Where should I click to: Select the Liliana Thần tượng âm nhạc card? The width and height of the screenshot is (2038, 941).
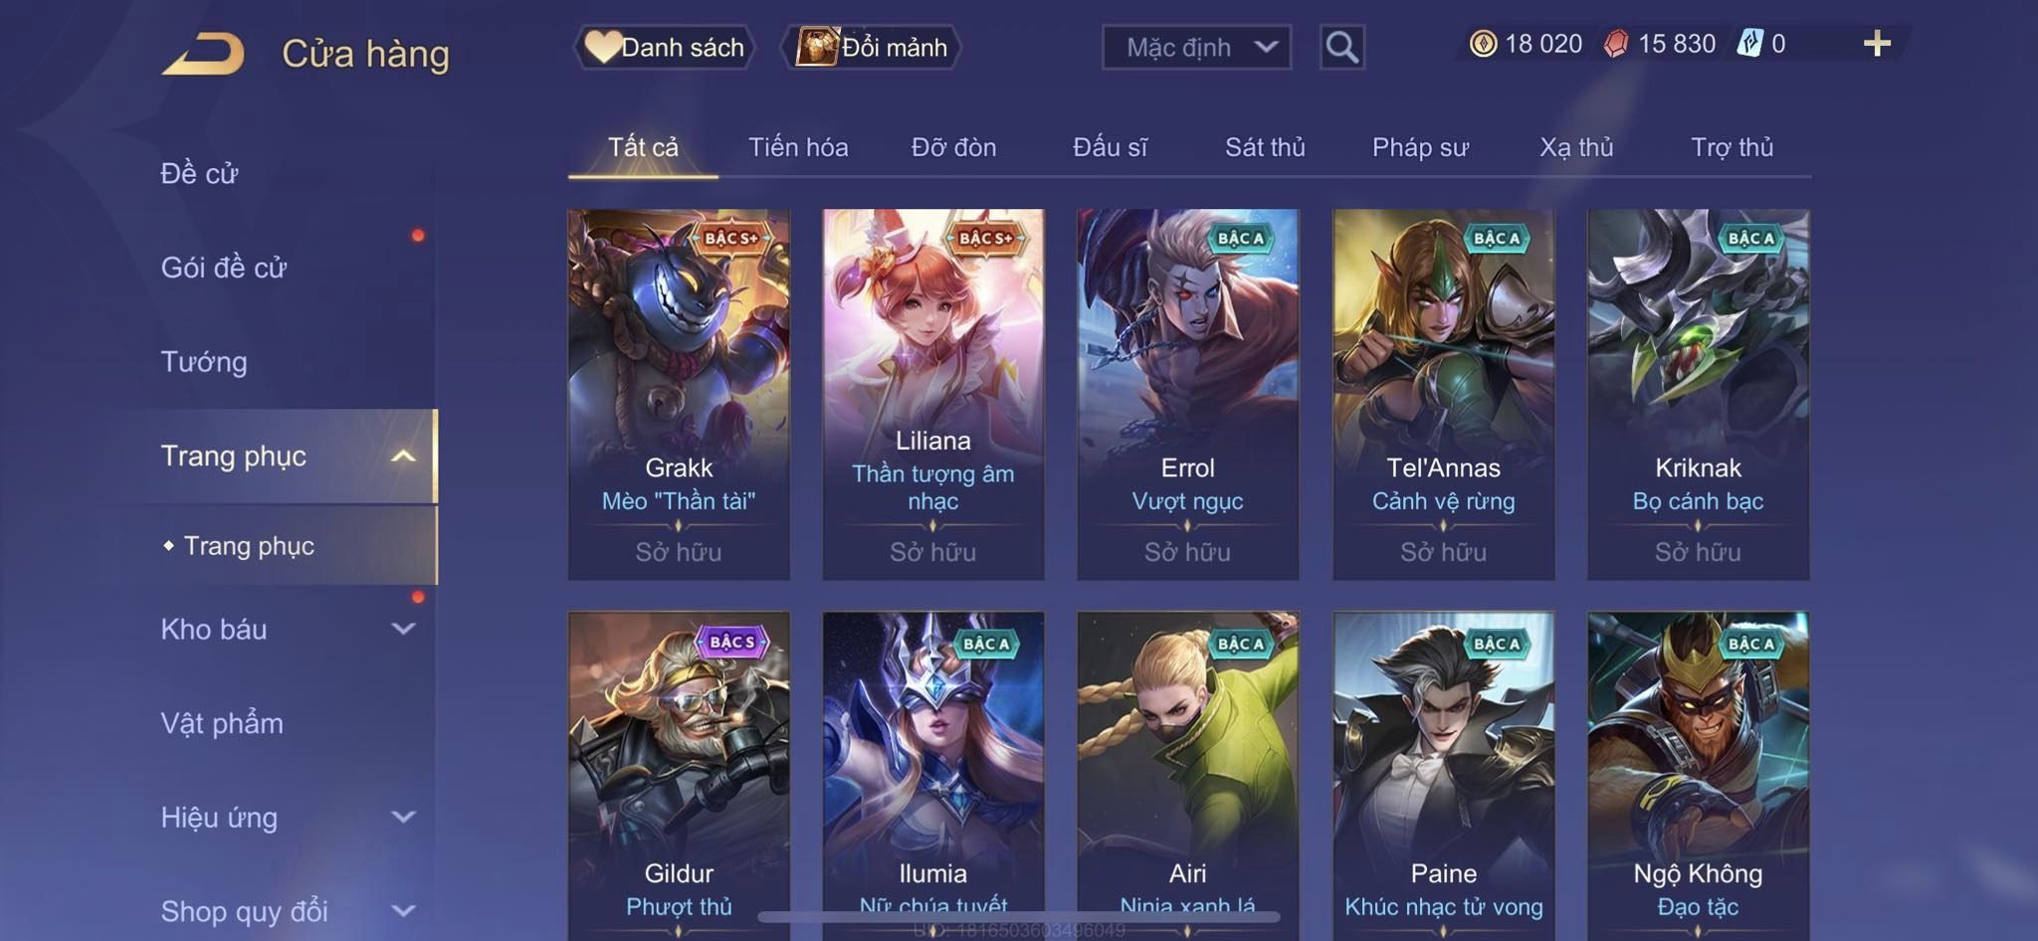pyautogui.click(x=933, y=394)
